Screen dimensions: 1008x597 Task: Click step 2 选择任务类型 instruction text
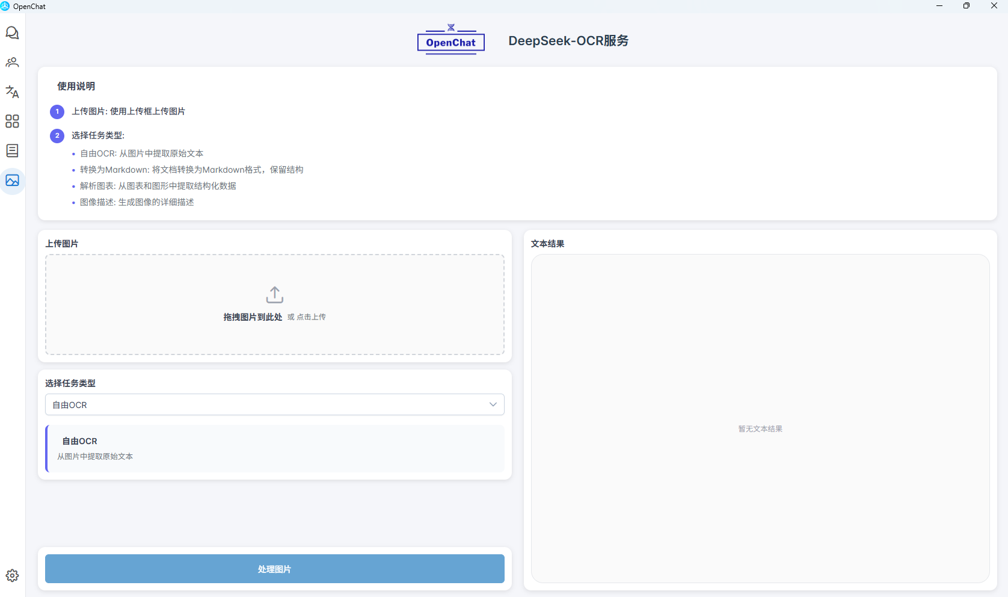pyautogui.click(x=98, y=135)
